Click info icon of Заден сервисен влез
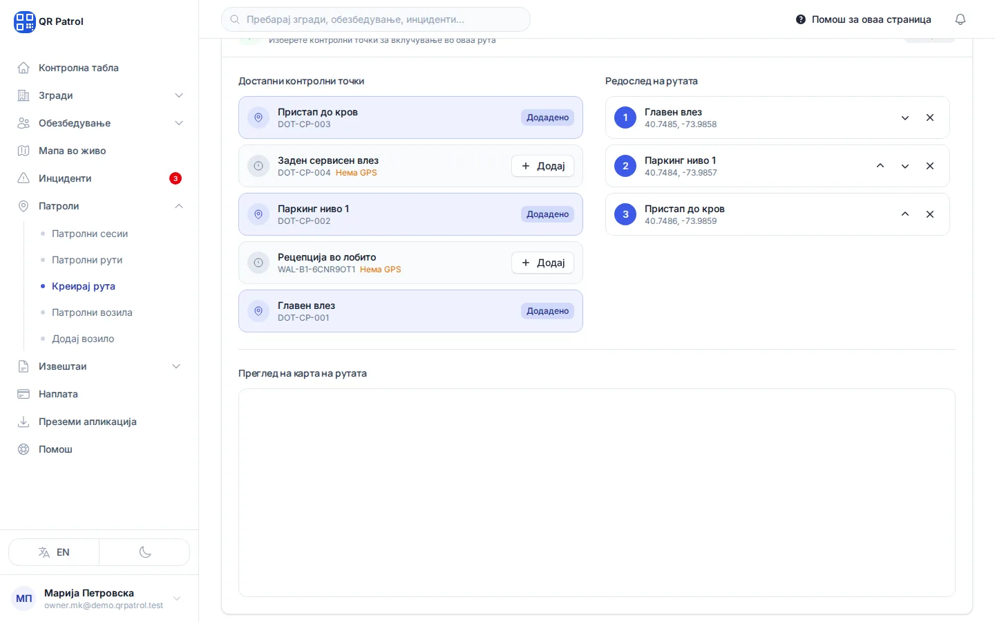 click(x=258, y=166)
